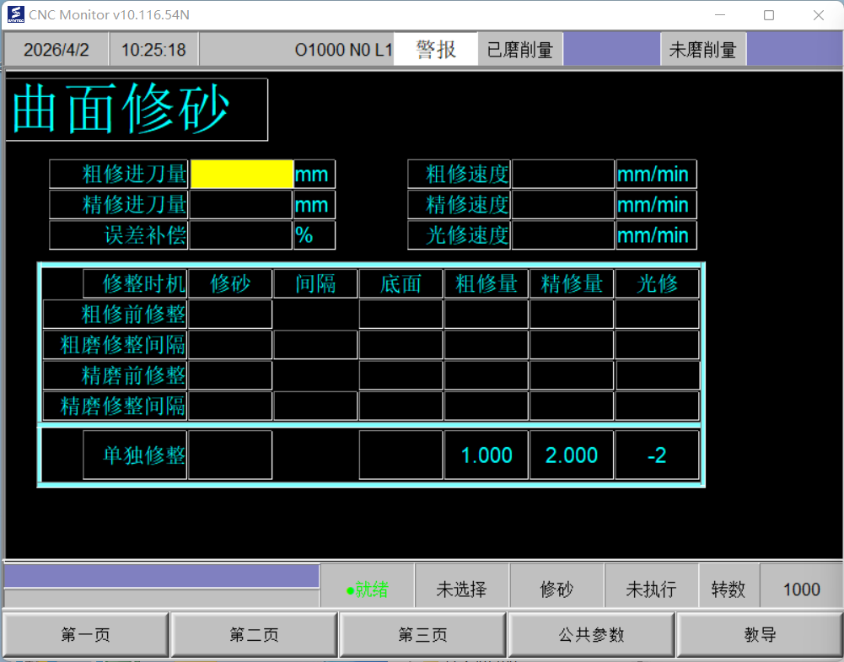Click the CNC Monitor app icon in title bar

pyautogui.click(x=16, y=14)
